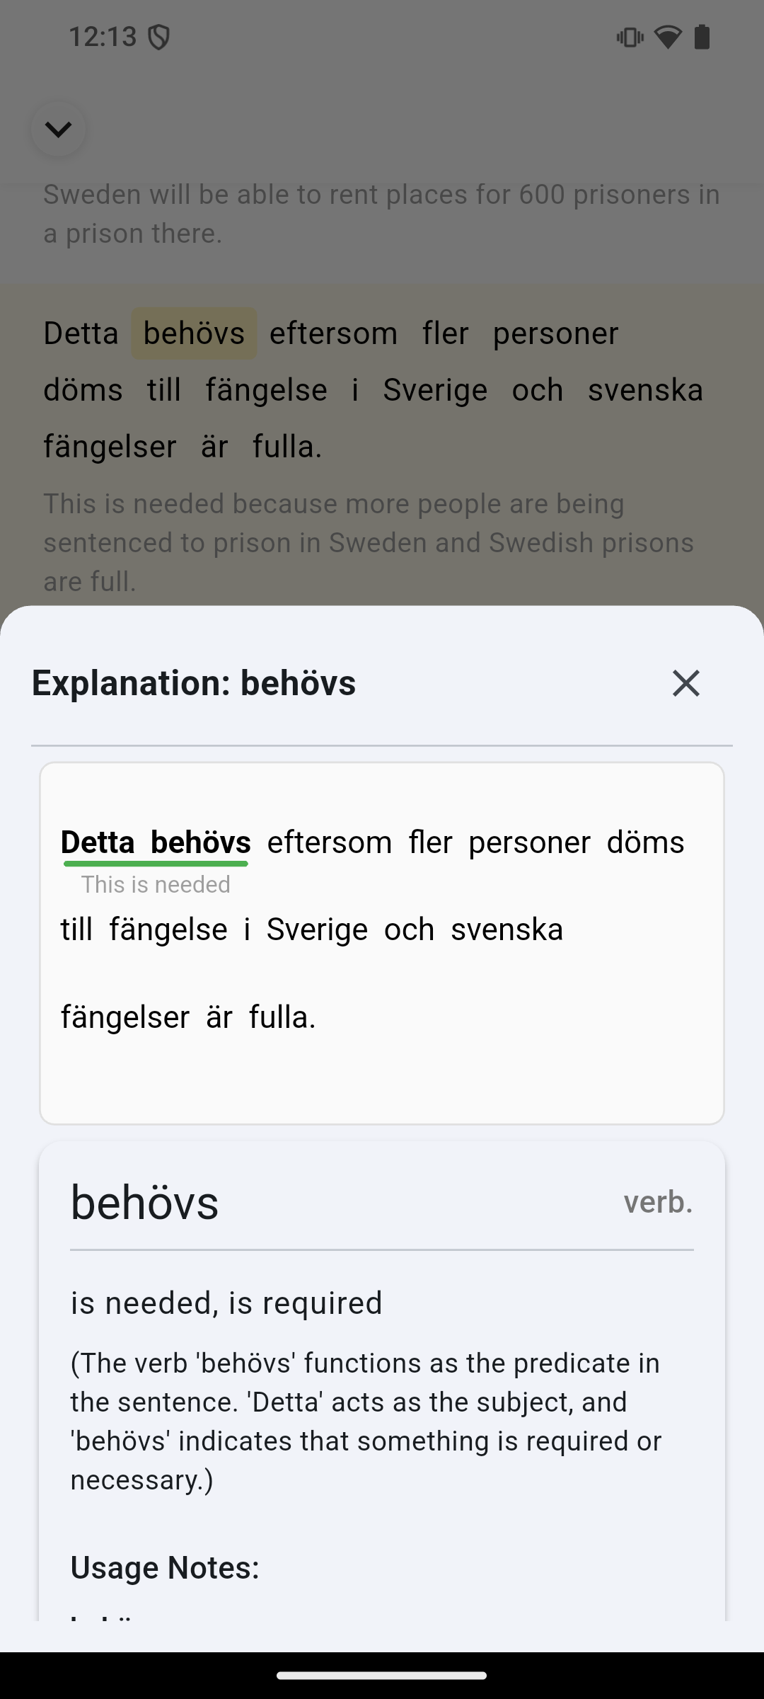
Task: Select the definition is needed, is required
Action: pos(226,1303)
